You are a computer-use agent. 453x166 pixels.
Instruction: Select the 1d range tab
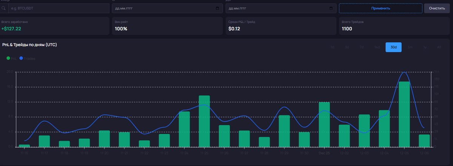[x=333, y=47]
